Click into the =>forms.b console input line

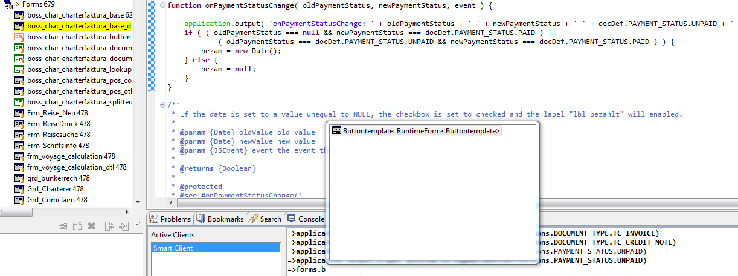pos(307,269)
